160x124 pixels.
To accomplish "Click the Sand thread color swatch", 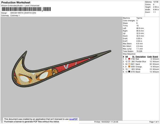I will [129, 64].
